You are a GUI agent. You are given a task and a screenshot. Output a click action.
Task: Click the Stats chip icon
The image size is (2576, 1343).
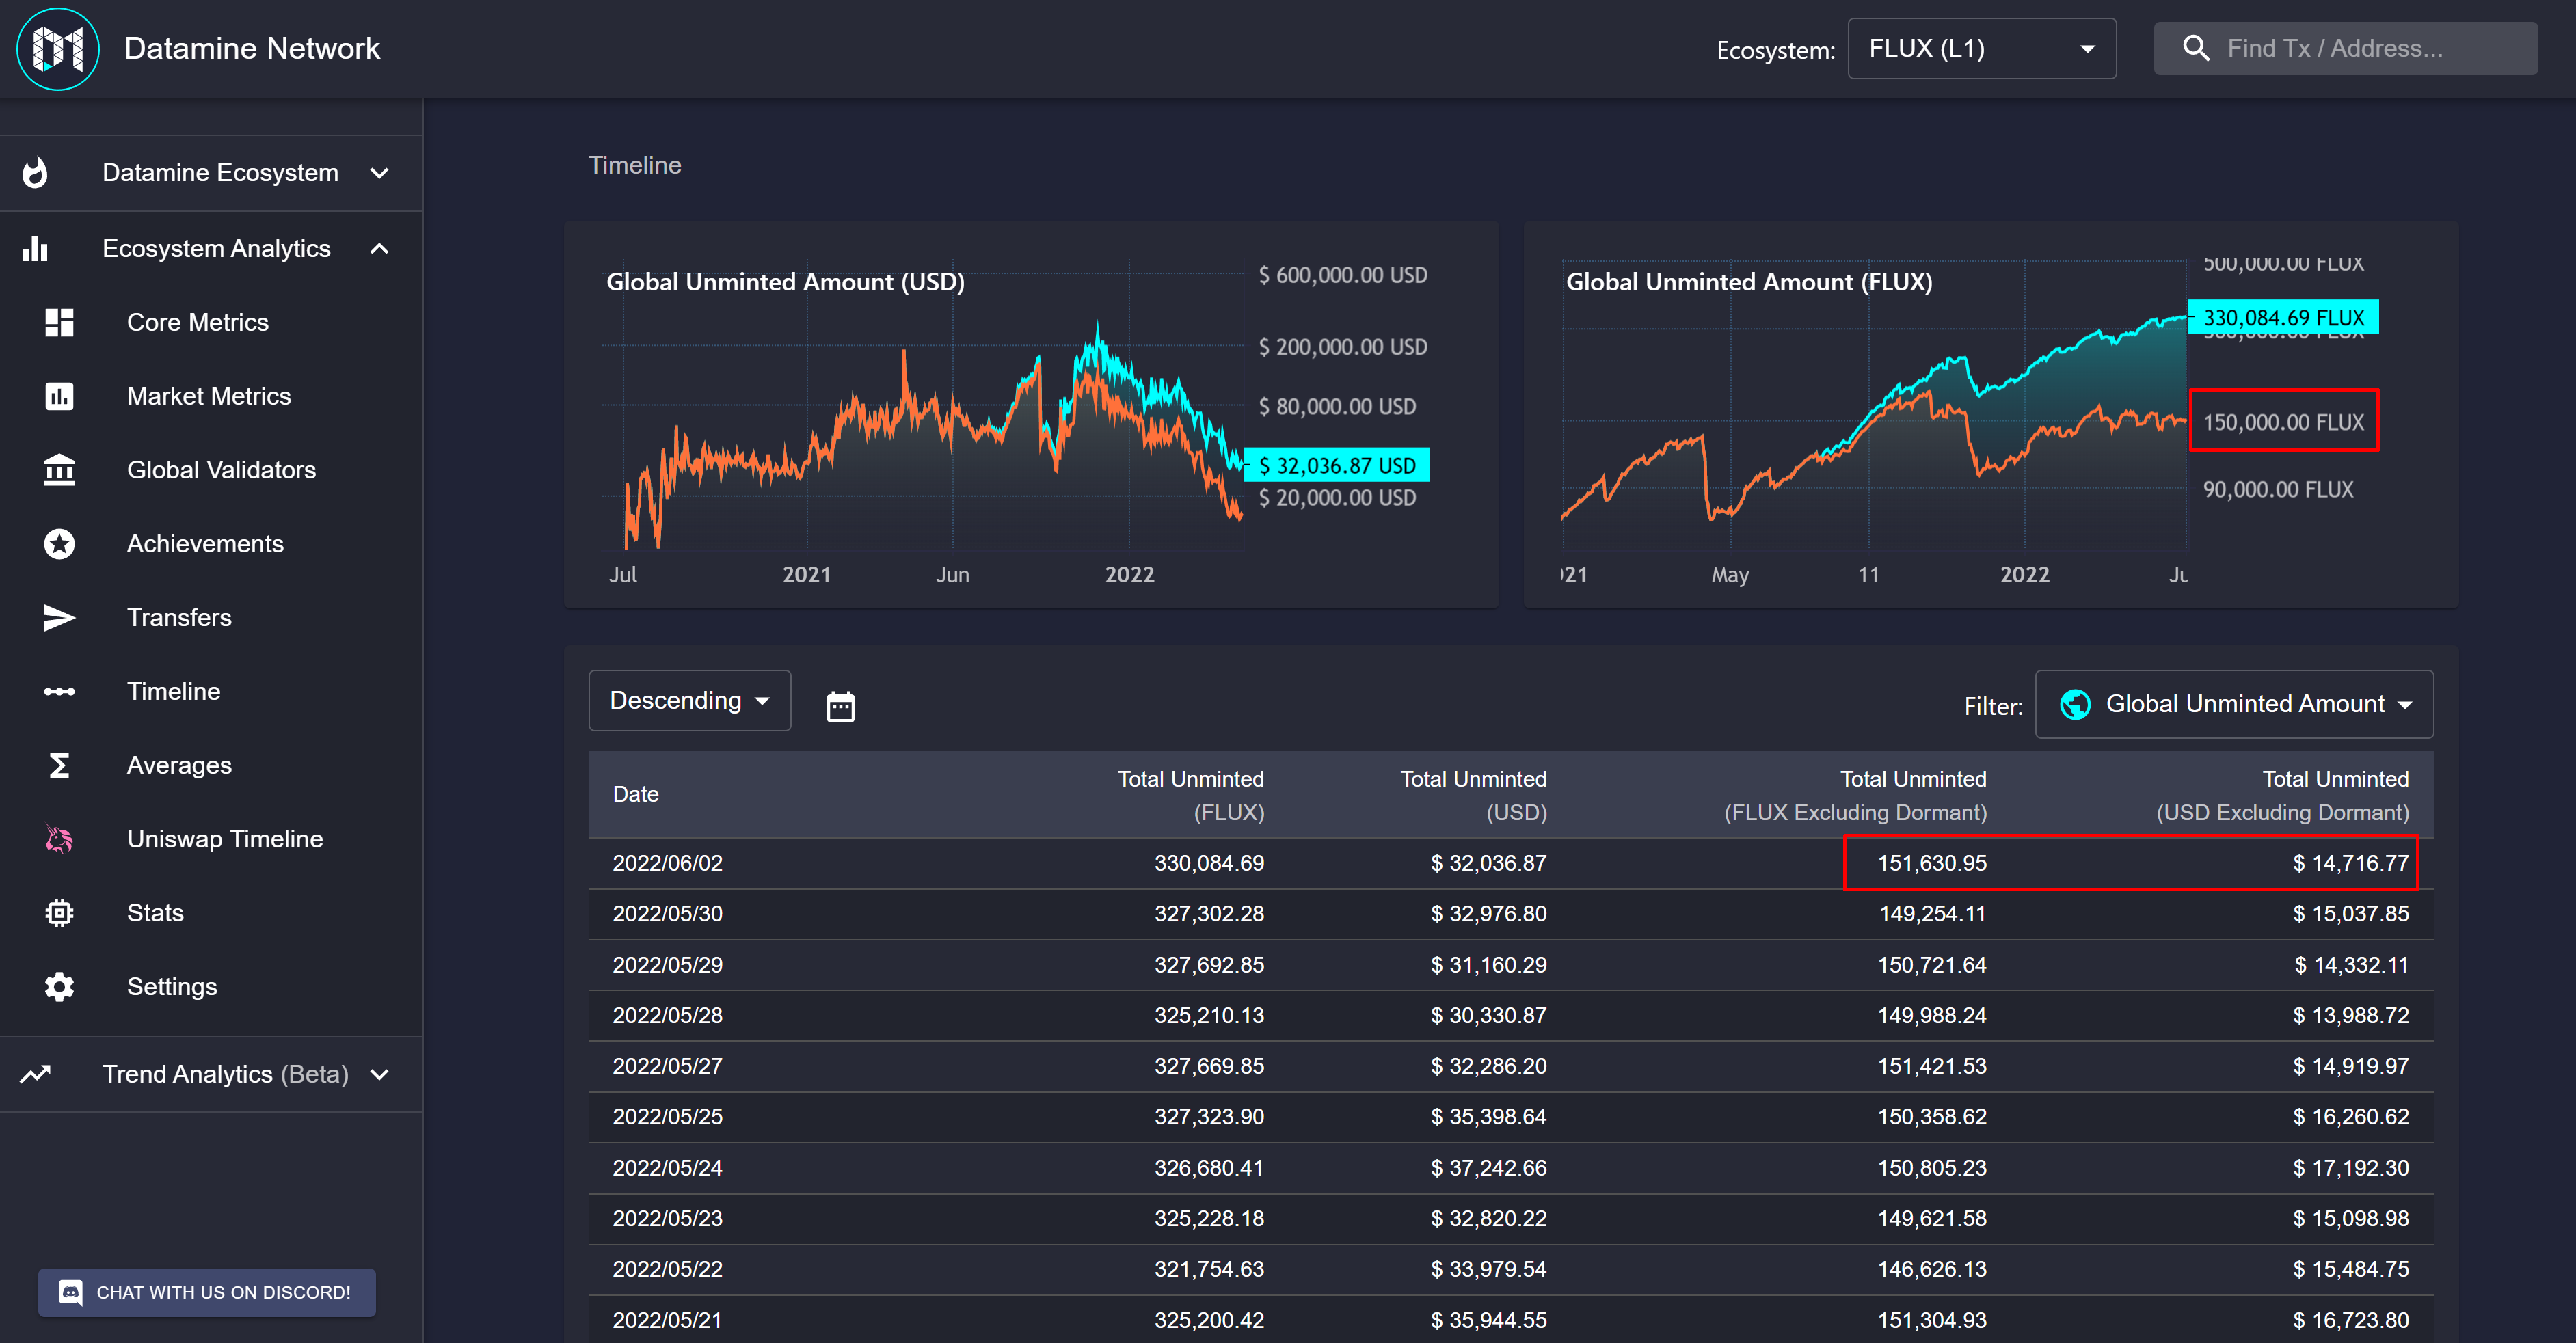(59, 913)
